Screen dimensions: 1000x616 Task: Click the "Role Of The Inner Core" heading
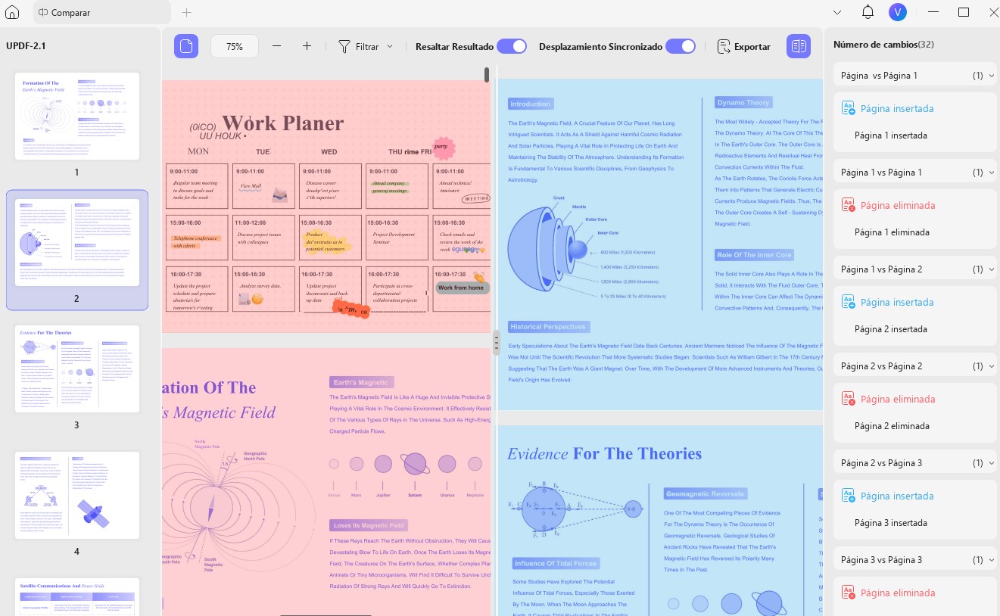(x=754, y=255)
